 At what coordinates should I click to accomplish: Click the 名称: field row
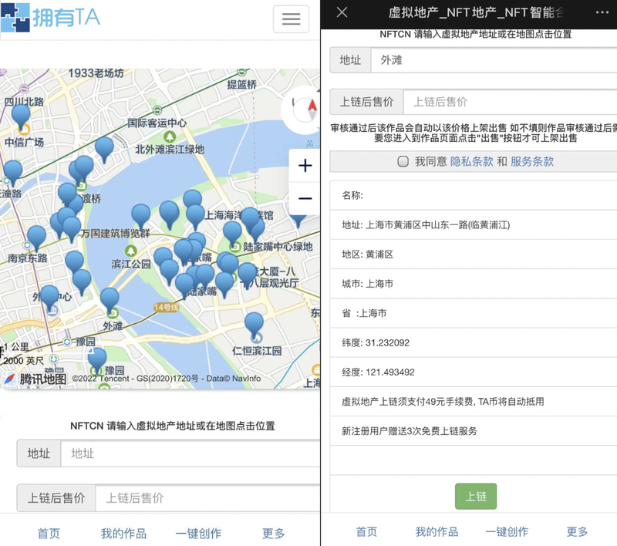click(x=474, y=195)
